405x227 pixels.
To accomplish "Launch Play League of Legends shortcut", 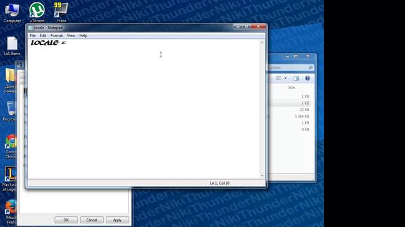I will pyautogui.click(x=9, y=179).
